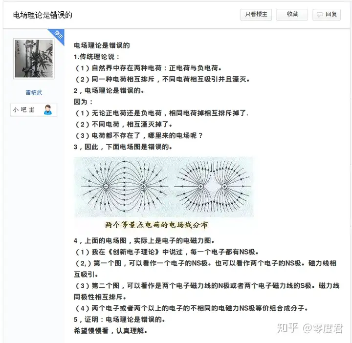Click the 只看楼主 button
Image resolution: width=352 pixels, height=343 pixels.
click(x=256, y=15)
